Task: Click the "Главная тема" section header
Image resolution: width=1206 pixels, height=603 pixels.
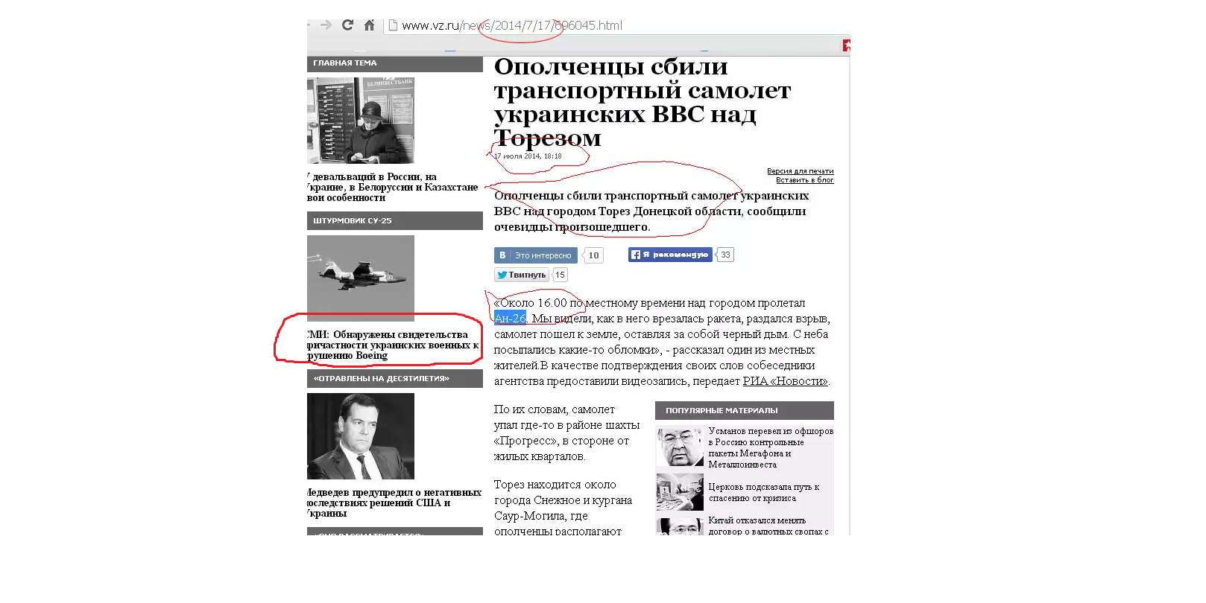Action: tap(395, 63)
